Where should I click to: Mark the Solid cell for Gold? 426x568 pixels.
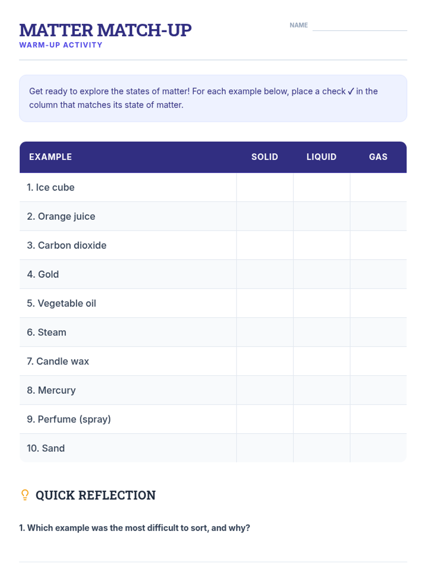(x=265, y=274)
